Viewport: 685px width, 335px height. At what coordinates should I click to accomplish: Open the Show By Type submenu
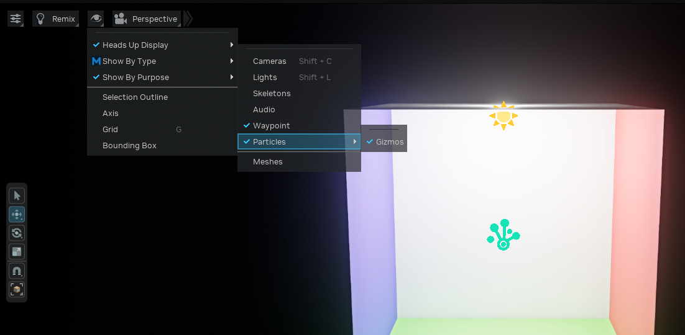(x=162, y=61)
